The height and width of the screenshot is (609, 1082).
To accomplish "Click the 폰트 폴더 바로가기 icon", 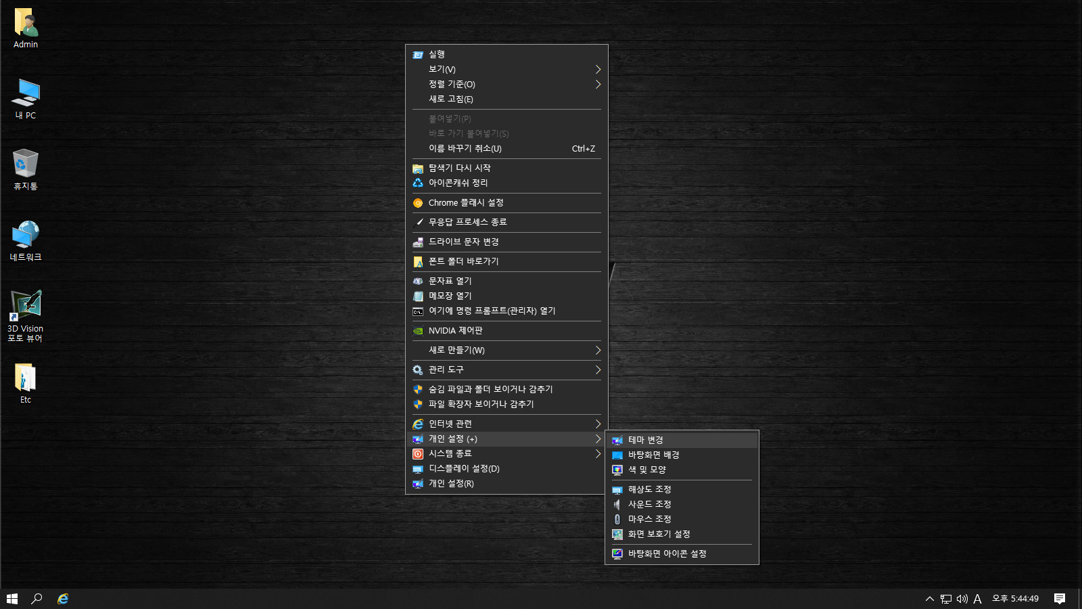I will click(x=418, y=261).
